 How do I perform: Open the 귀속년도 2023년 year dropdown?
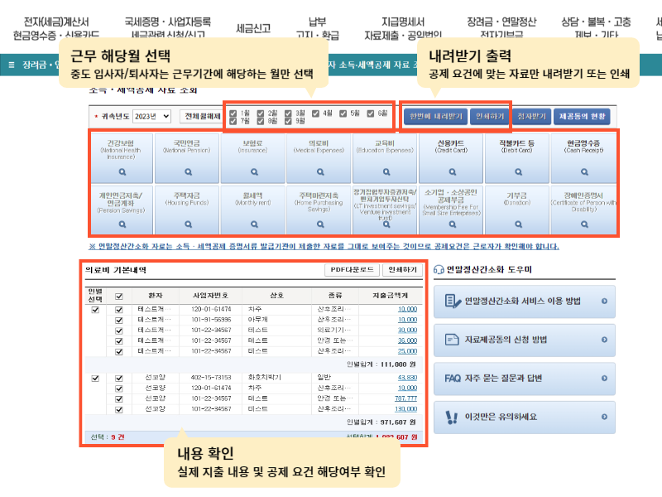click(x=151, y=117)
